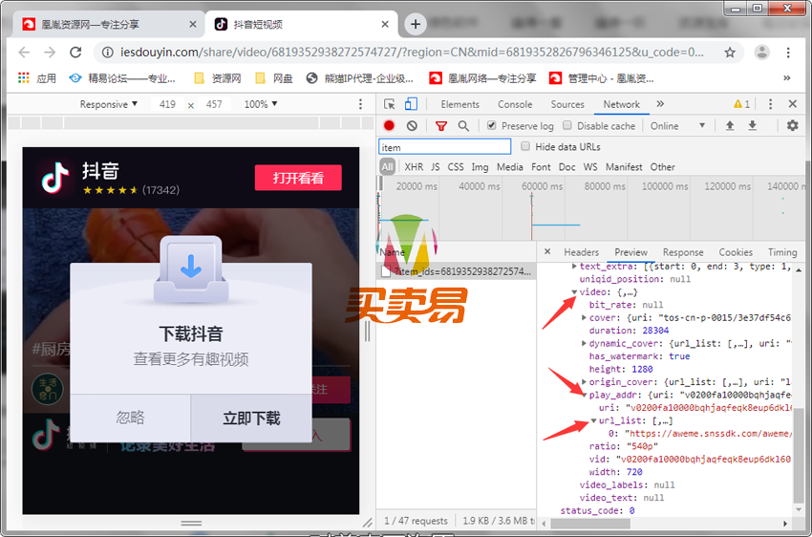
Task: Go back to the previous page
Action: [x=24, y=53]
